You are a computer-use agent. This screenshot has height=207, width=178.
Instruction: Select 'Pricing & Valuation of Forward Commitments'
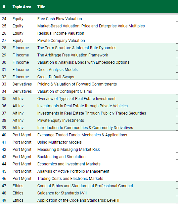[77, 84]
